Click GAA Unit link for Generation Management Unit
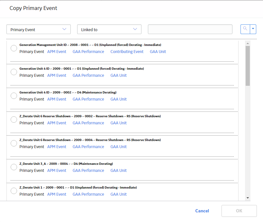The width and height of the screenshot is (263, 222). click(158, 52)
